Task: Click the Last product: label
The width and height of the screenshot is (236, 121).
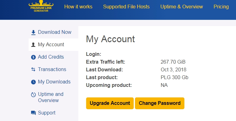Action: tap(102, 78)
